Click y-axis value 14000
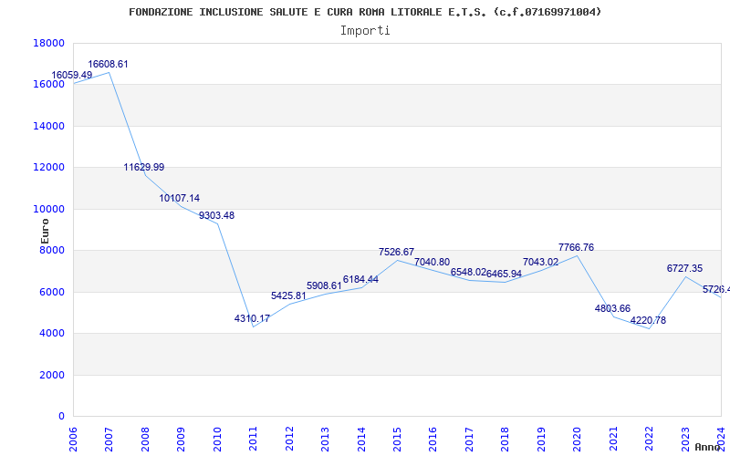 pyautogui.click(x=49, y=126)
